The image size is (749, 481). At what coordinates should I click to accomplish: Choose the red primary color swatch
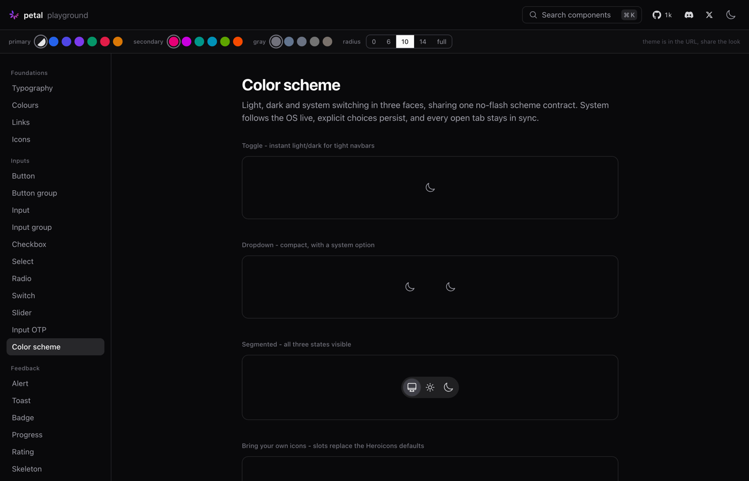(x=105, y=42)
